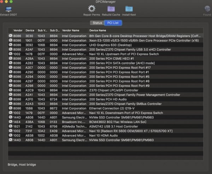Click lookup icon for SMBus Controller row
This screenshot has width=212, height=174.
(x=11, y=104)
